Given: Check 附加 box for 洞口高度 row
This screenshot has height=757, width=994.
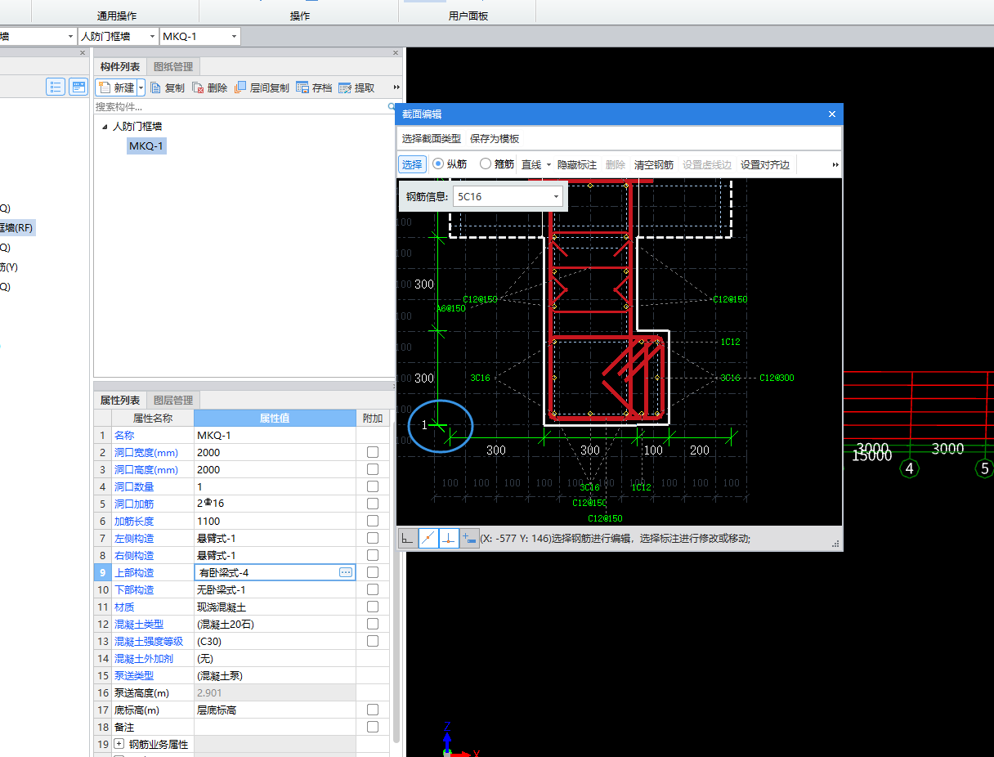Looking at the screenshot, I should click(373, 469).
